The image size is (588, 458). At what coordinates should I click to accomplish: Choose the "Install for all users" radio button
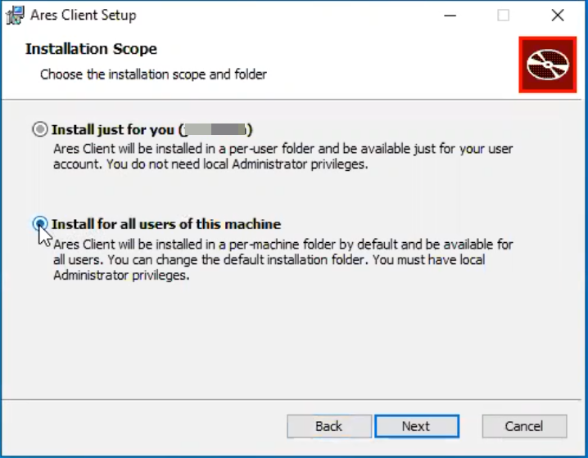[39, 223]
